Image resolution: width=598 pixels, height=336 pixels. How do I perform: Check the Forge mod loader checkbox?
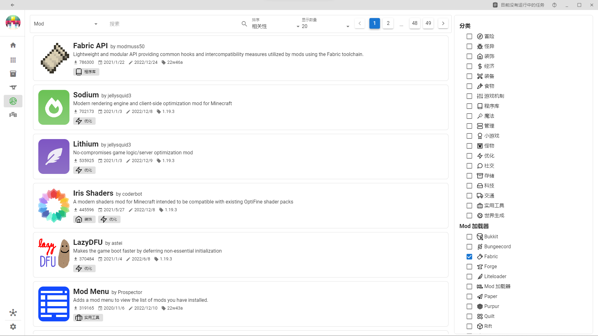(469, 267)
